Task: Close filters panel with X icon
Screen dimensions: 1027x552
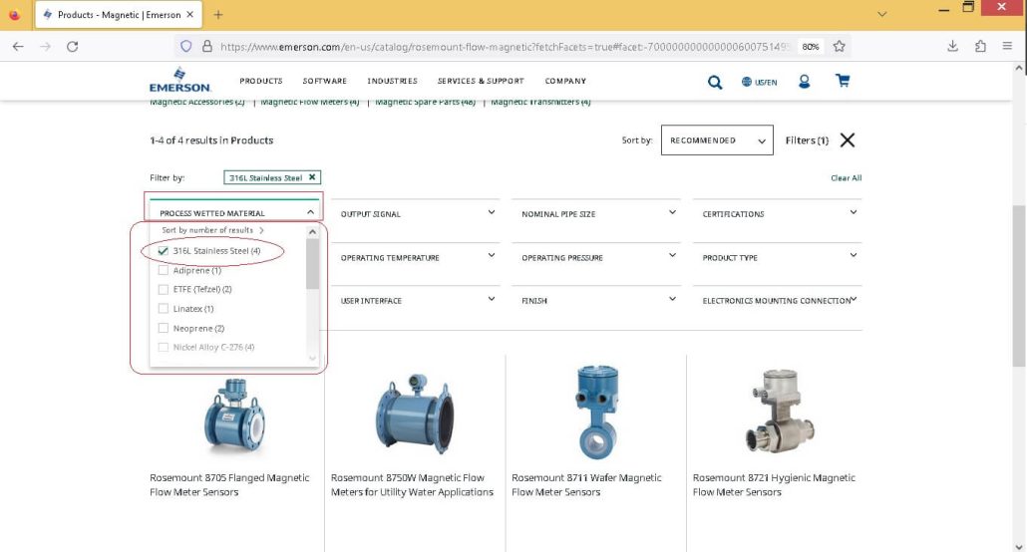Action: click(x=847, y=140)
